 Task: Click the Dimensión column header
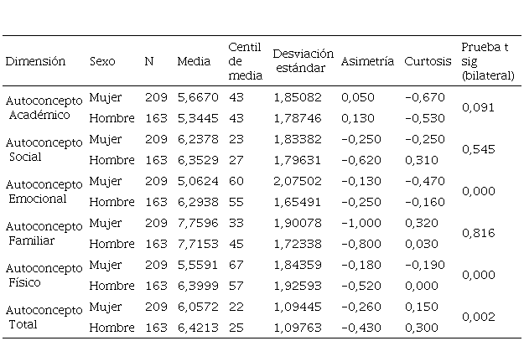pyautogui.click(x=35, y=62)
